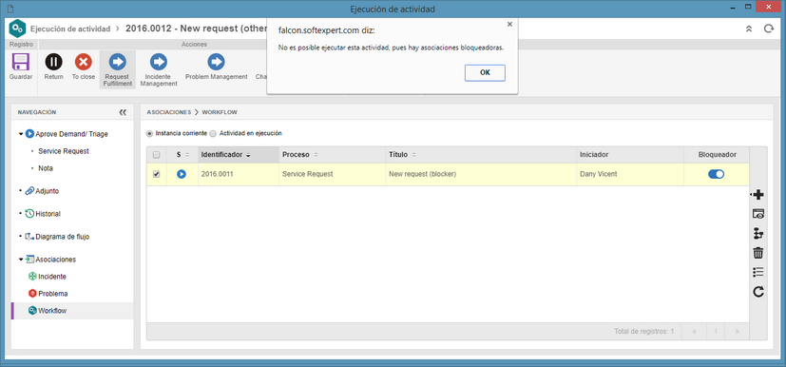The height and width of the screenshot is (367, 786).
Task: Click the Ejecución de actividad gear logo
Action: click(17, 29)
